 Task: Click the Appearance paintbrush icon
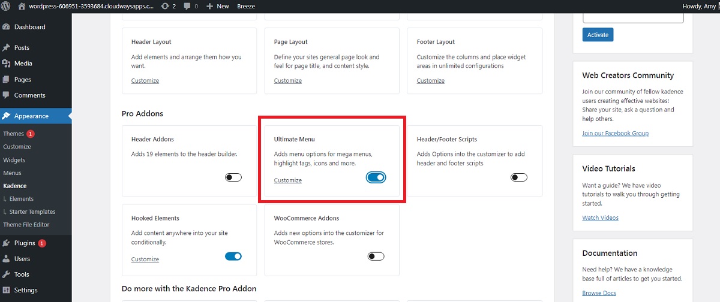tap(6, 116)
